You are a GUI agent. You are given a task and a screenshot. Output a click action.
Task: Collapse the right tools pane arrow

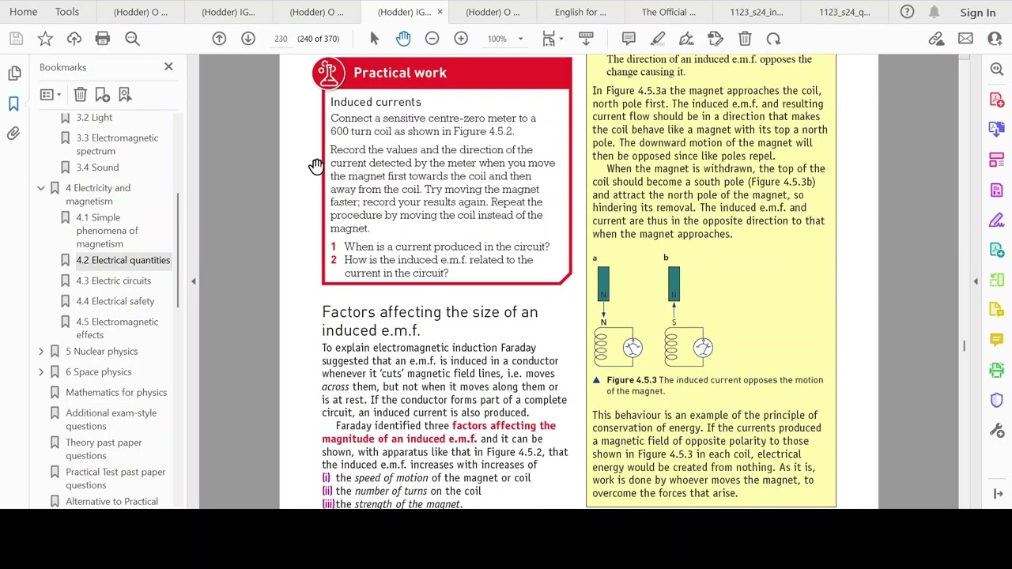(975, 281)
